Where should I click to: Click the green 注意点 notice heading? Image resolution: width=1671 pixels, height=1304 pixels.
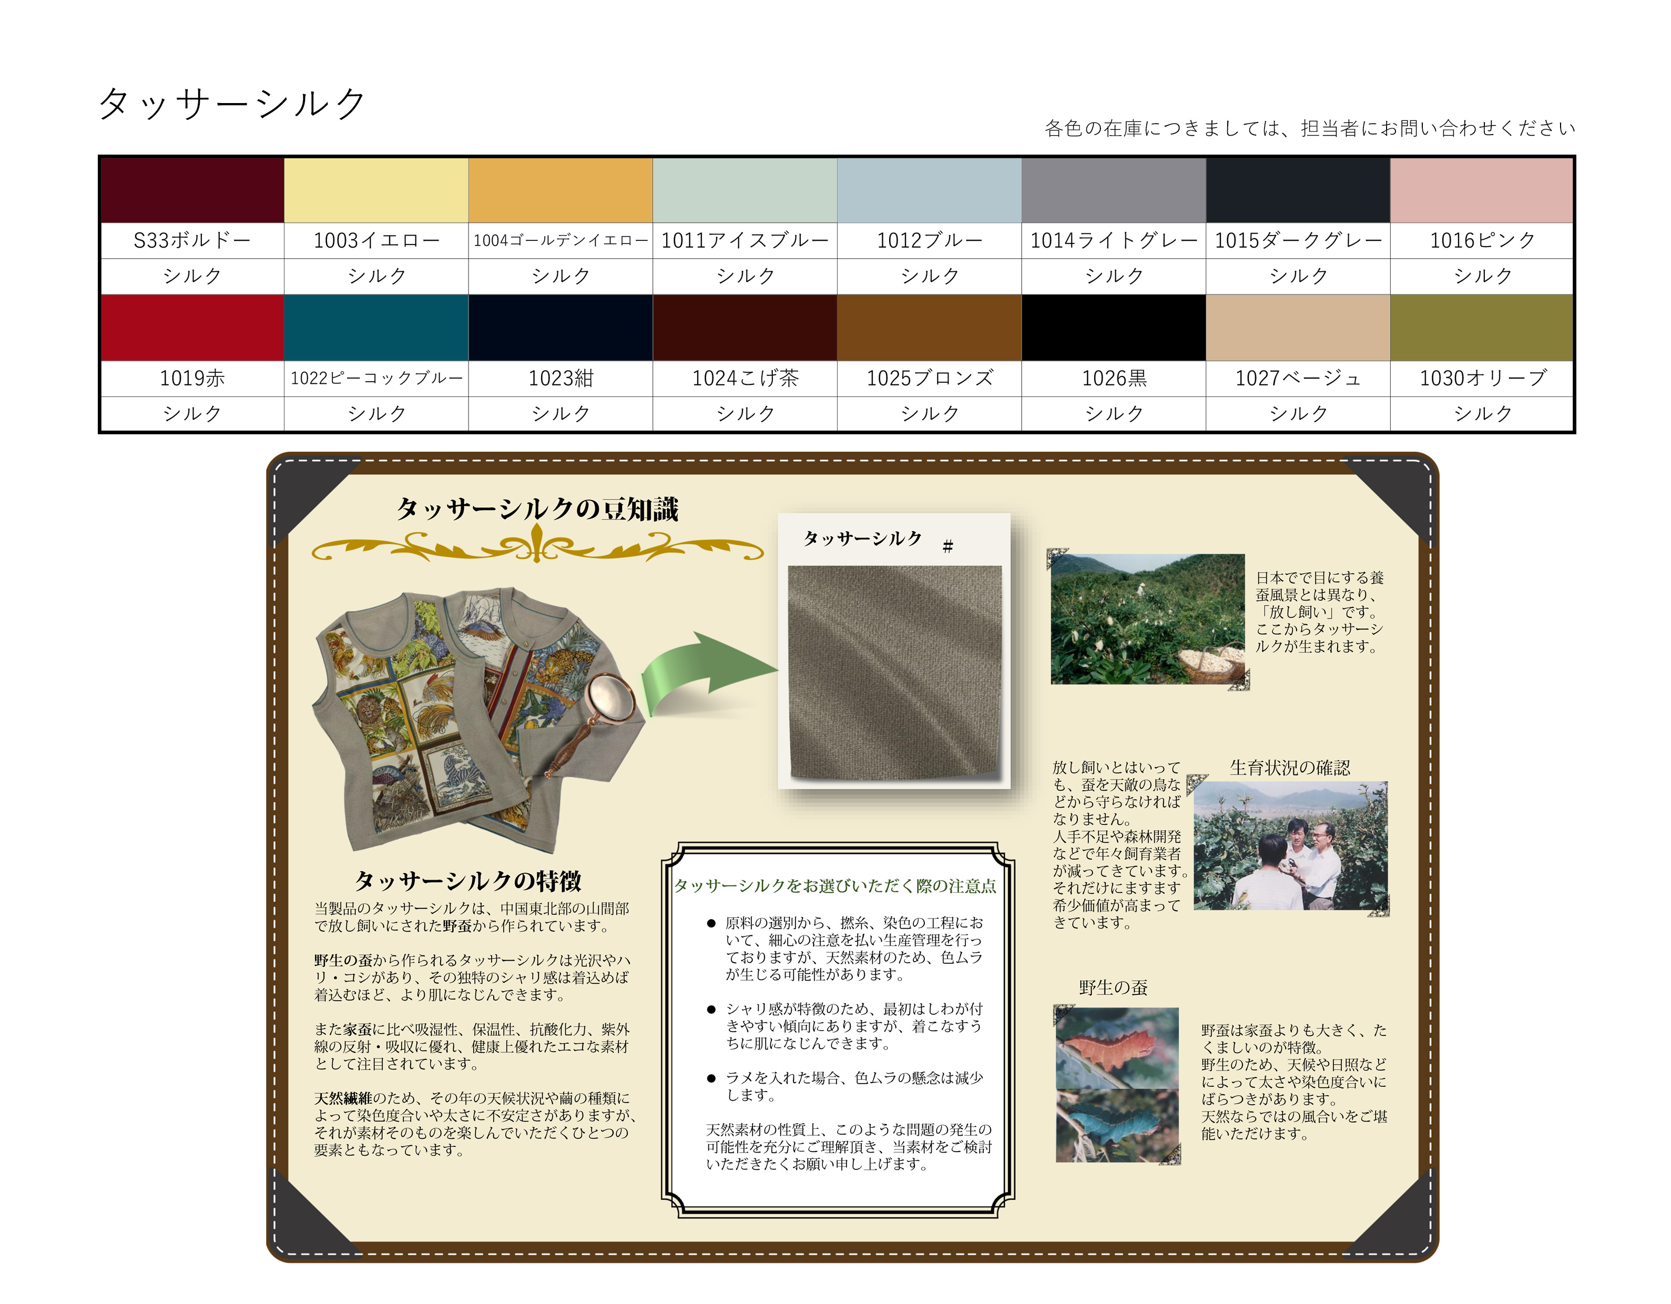coord(835,886)
